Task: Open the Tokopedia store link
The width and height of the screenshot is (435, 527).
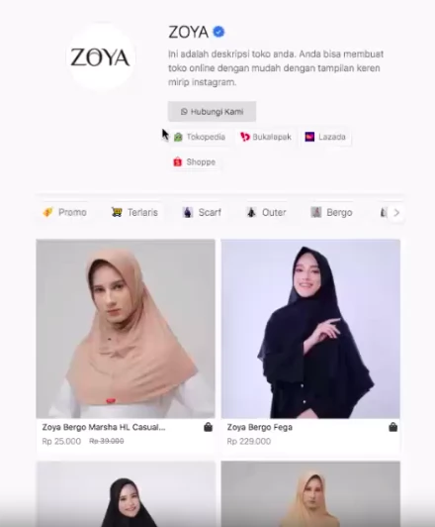Action: click(200, 137)
